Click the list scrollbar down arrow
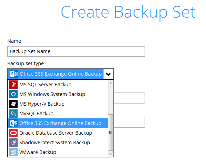Screen dimensions: 206x166 point(111,154)
